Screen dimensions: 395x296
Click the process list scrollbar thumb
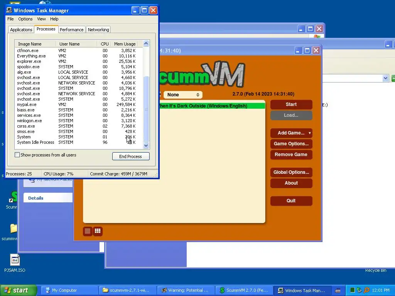pyautogui.click(x=146, y=109)
